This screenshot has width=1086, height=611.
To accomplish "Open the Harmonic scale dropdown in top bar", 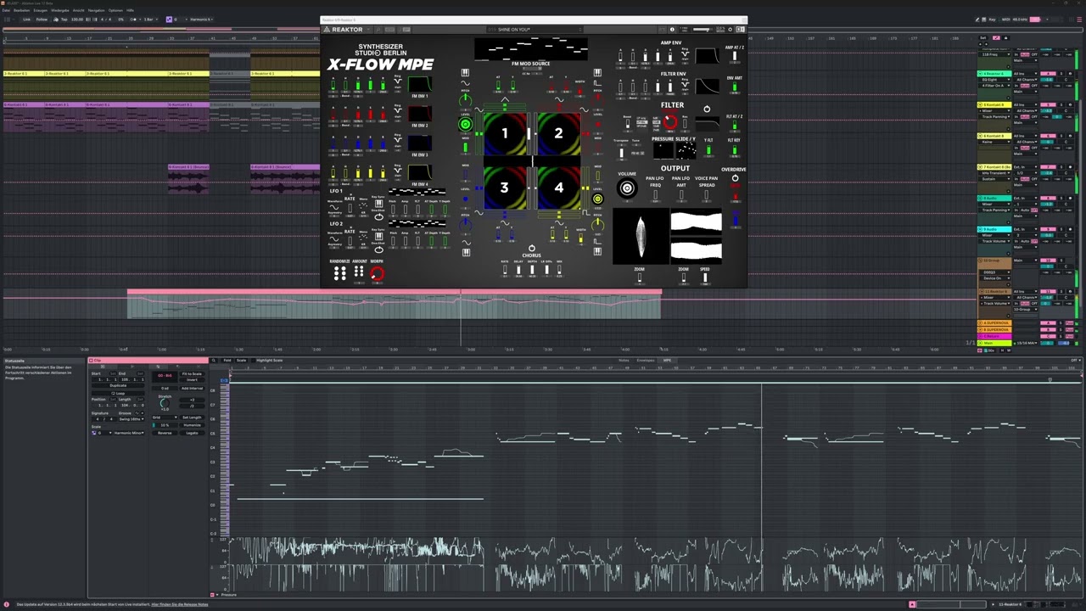I will (202, 20).
